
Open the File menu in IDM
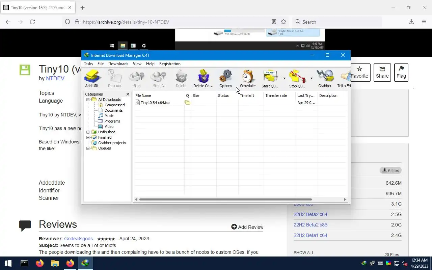pyautogui.click(x=101, y=64)
